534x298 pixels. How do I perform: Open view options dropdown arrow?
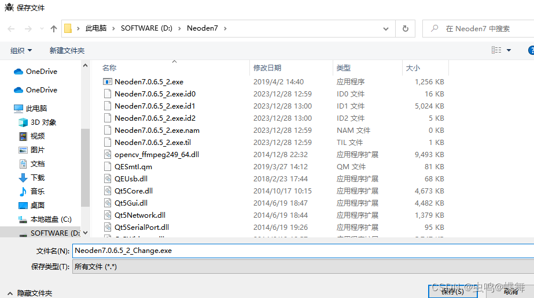tap(509, 50)
